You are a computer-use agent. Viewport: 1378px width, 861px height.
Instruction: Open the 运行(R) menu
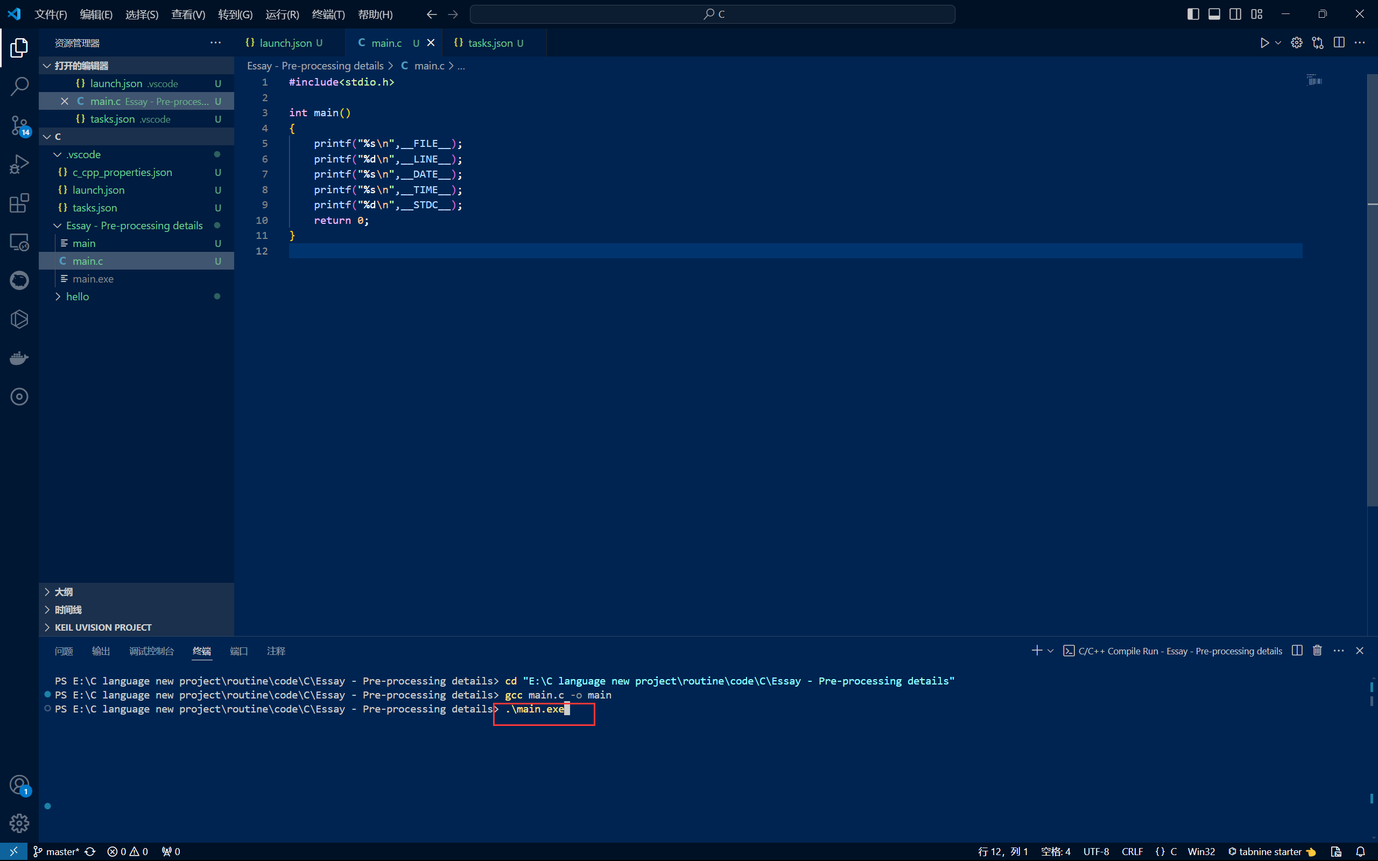(x=282, y=14)
